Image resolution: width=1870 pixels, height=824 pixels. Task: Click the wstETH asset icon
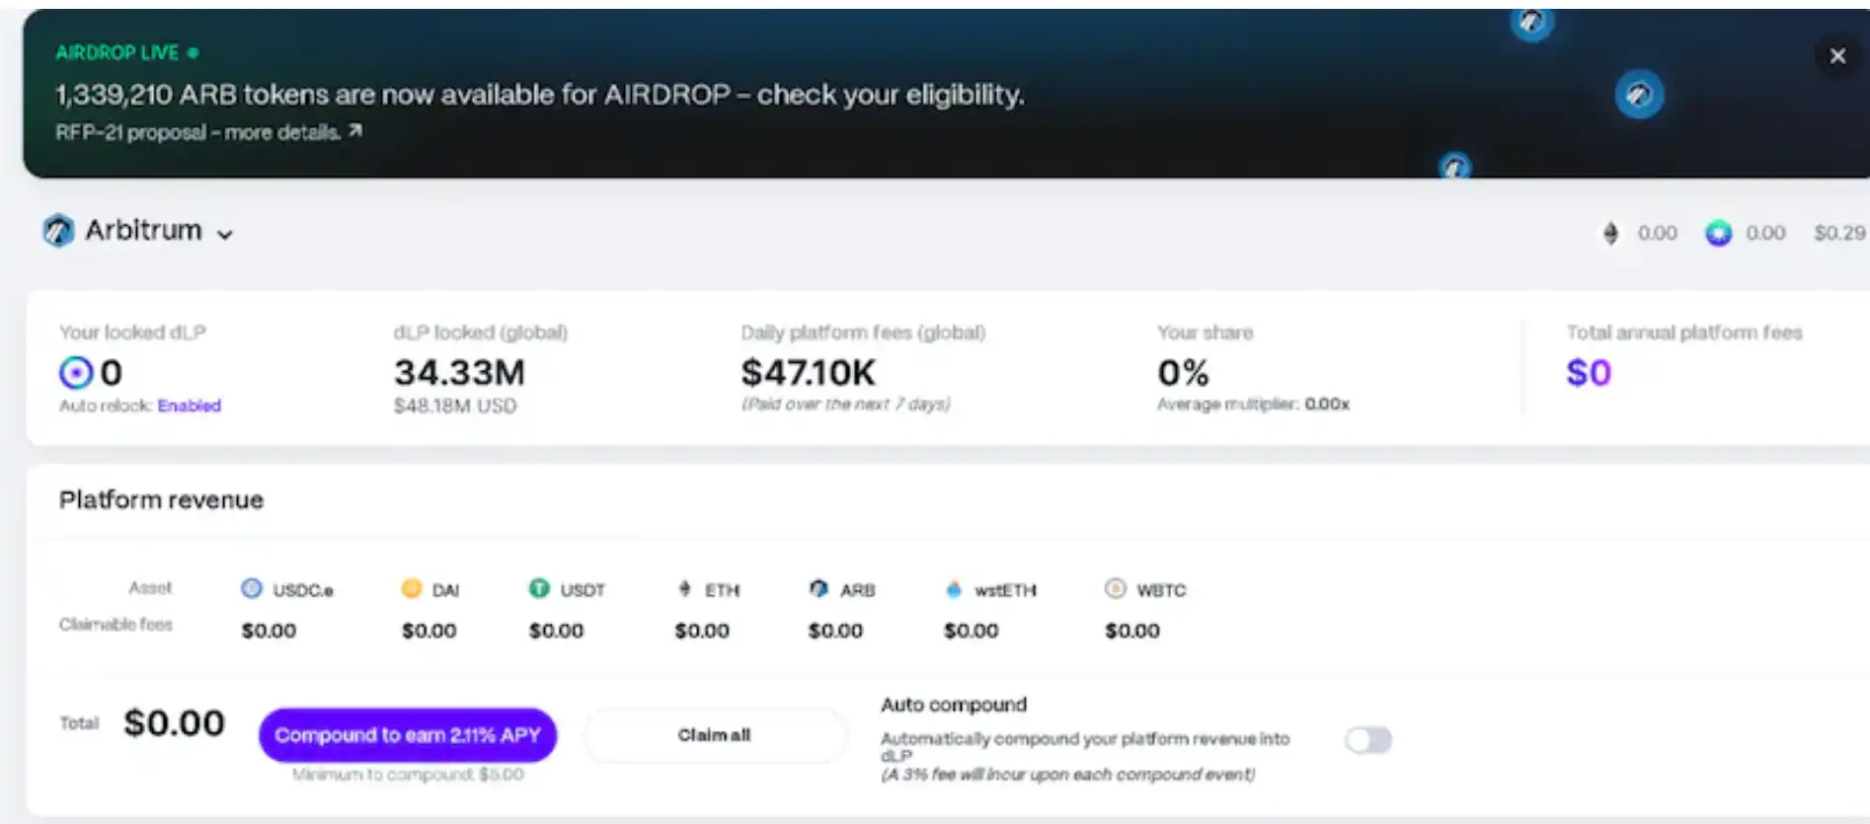954,589
